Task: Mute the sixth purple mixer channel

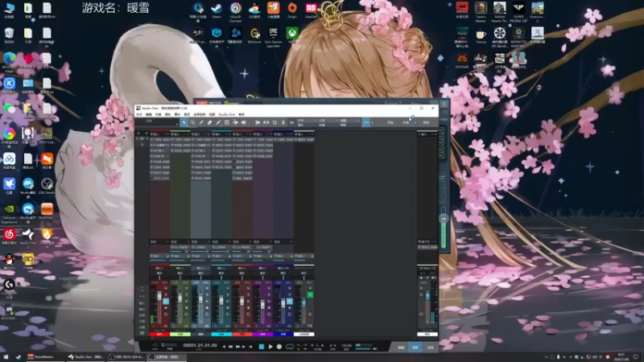Action: 269,288
